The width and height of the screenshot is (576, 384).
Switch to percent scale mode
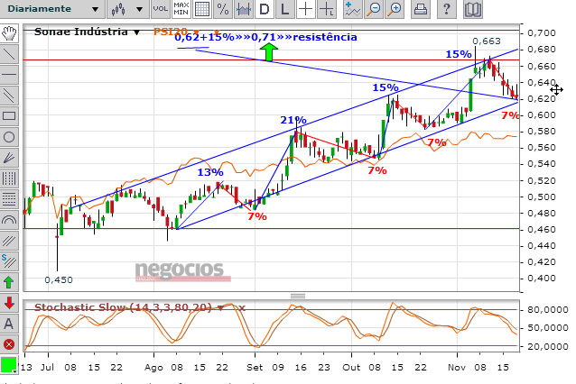coord(223,9)
